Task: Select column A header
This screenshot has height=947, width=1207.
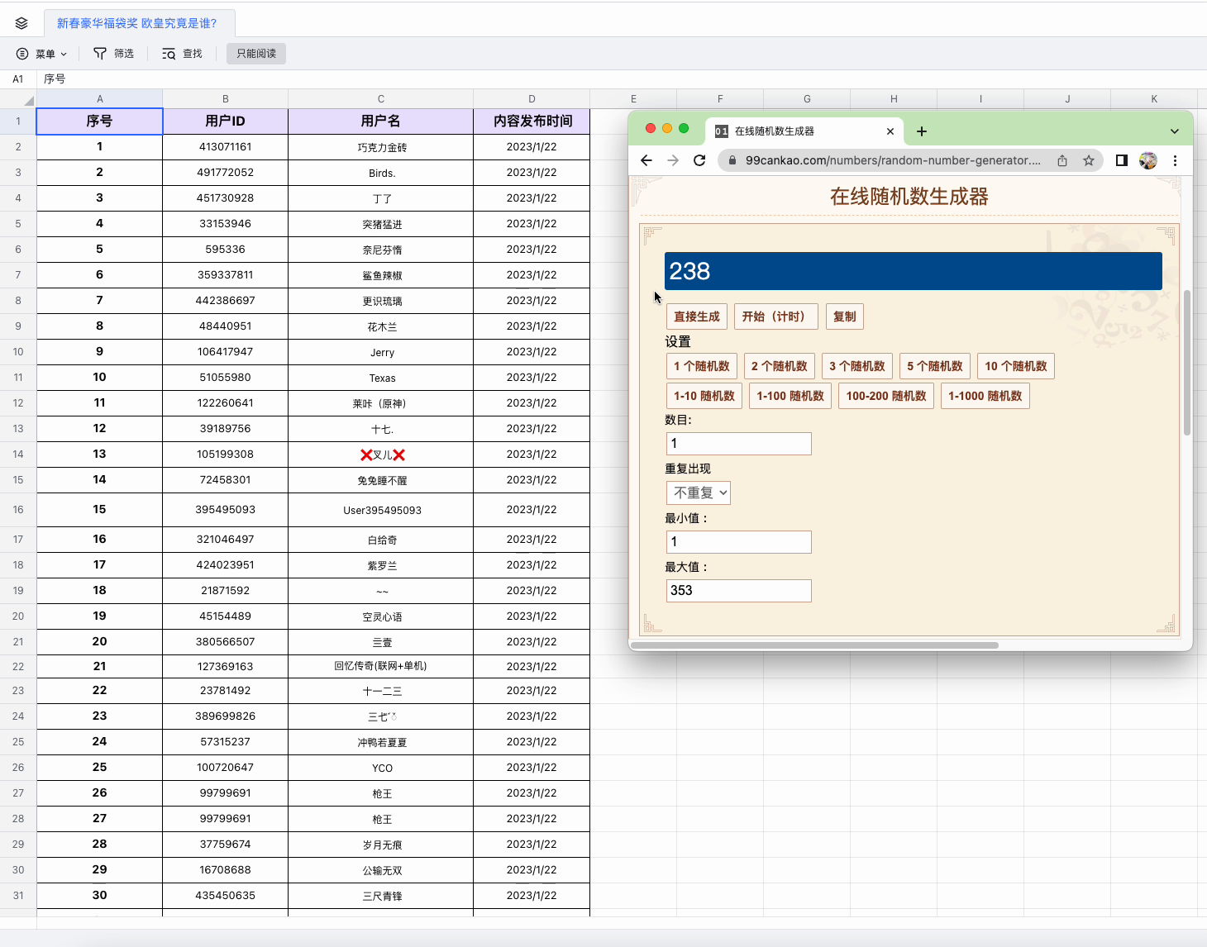Action: 100,99
